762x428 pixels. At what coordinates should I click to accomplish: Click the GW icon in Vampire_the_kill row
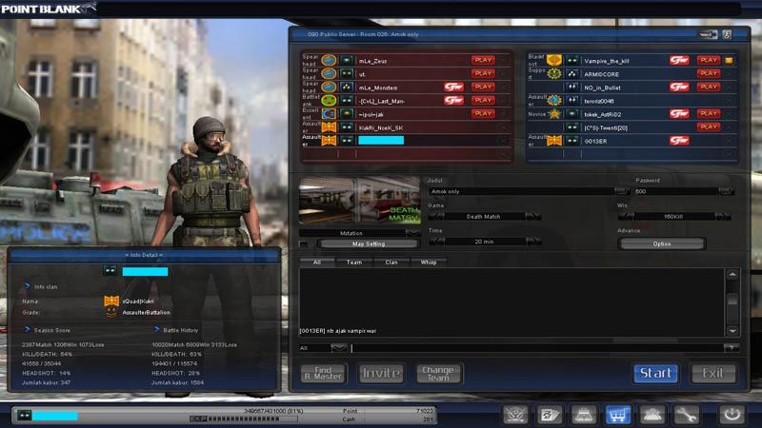pyautogui.click(x=679, y=60)
